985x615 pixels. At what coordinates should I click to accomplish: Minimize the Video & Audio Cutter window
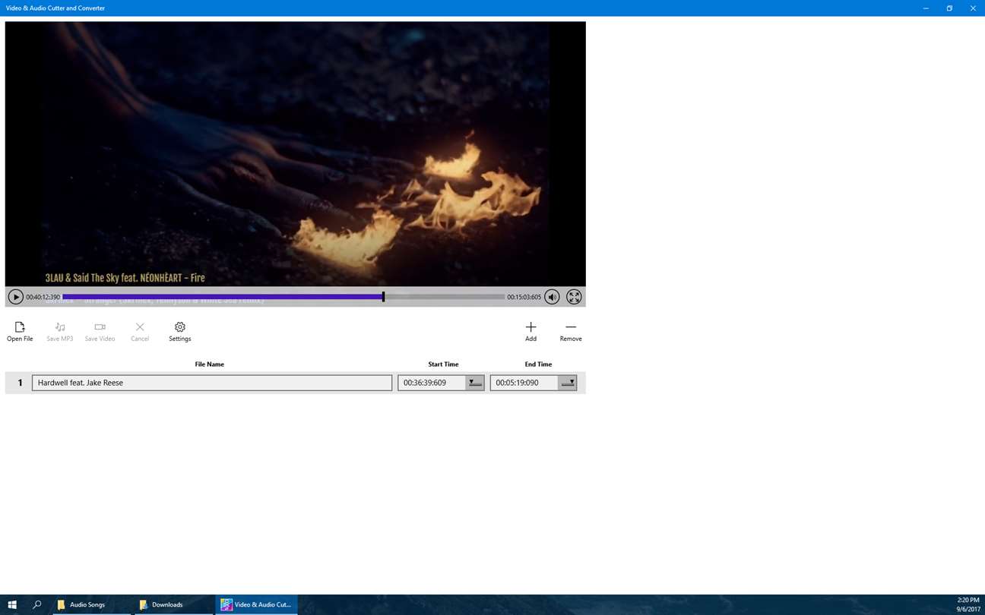pos(926,8)
